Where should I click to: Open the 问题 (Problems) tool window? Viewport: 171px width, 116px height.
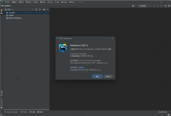click(x=32, y=112)
